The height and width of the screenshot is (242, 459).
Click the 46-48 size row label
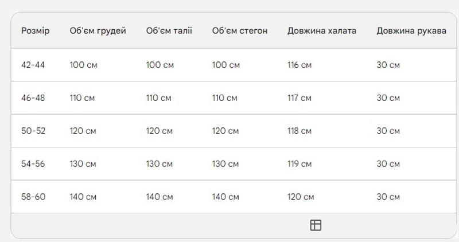pyautogui.click(x=33, y=97)
